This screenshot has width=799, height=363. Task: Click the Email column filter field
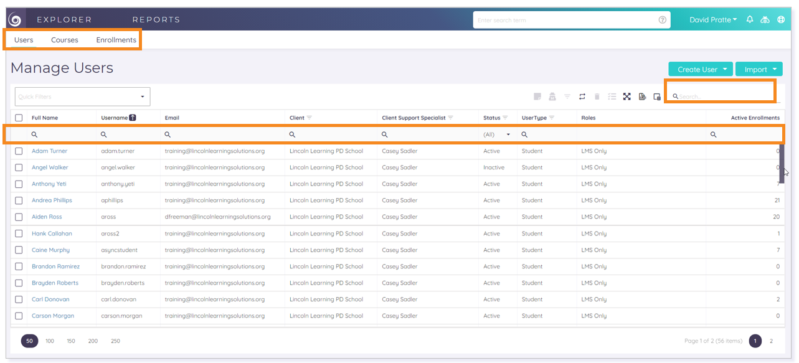click(223, 134)
